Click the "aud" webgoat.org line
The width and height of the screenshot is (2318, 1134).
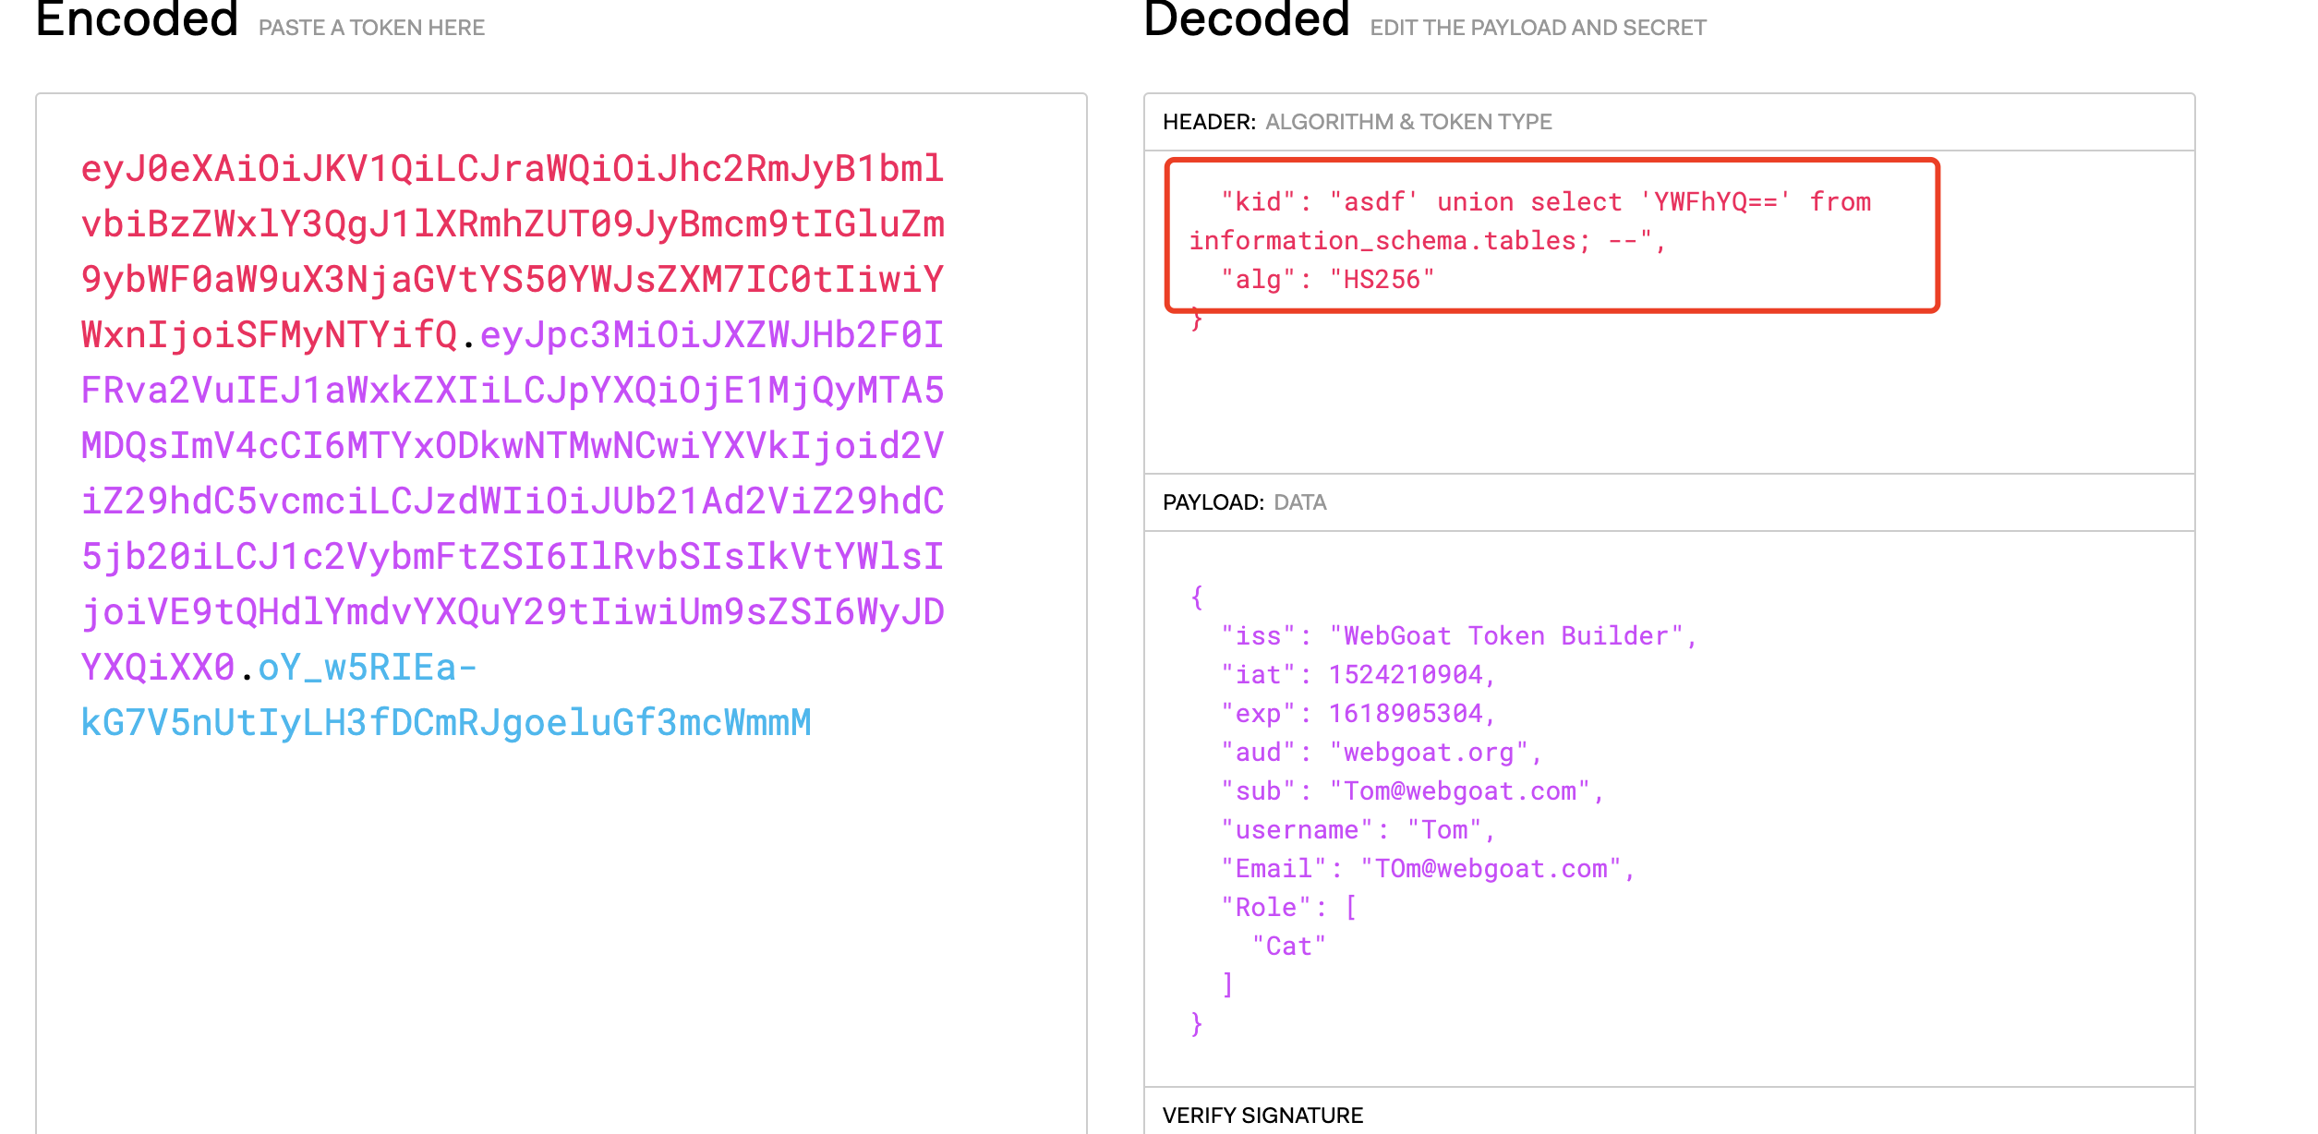[1381, 753]
